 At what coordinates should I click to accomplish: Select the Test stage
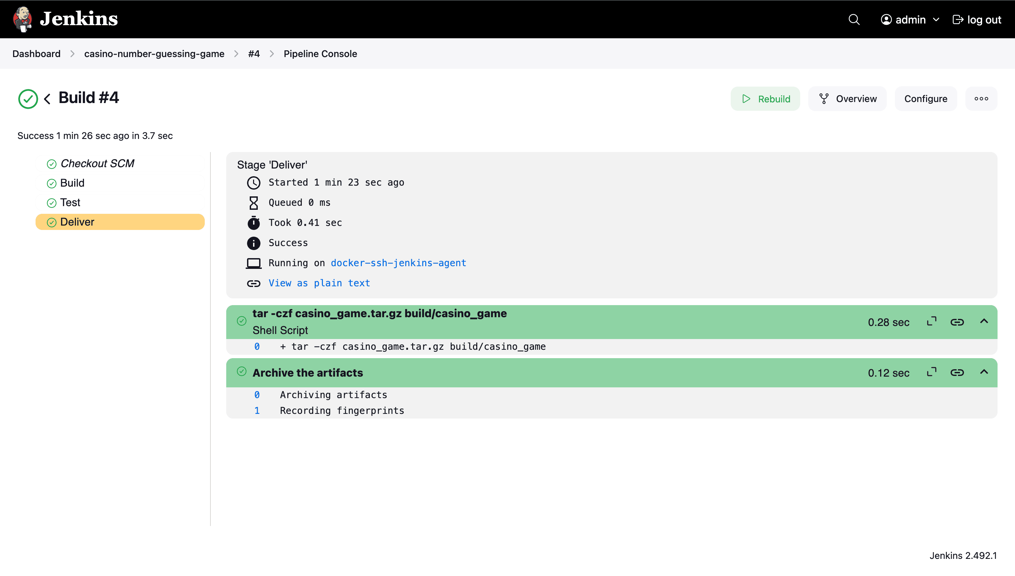point(70,202)
